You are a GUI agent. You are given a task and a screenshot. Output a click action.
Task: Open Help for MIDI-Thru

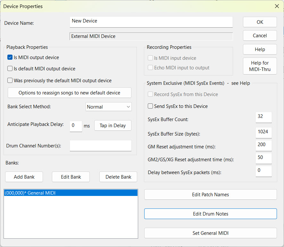pyautogui.click(x=260, y=66)
